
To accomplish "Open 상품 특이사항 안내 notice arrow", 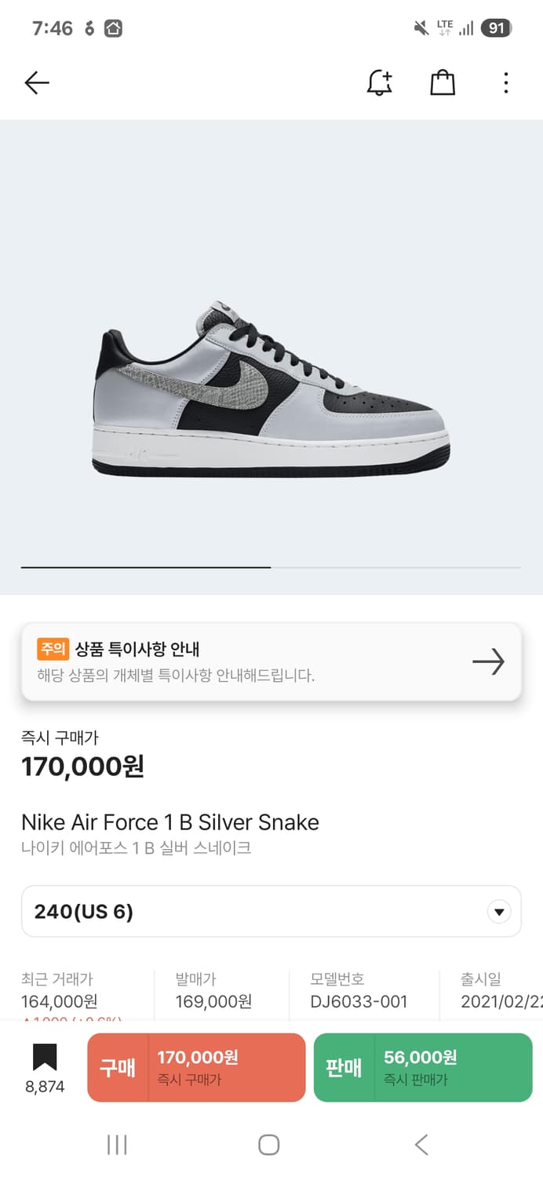I will 488,662.
